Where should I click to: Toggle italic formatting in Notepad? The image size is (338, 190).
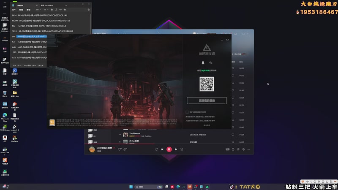[x=56, y=10]
